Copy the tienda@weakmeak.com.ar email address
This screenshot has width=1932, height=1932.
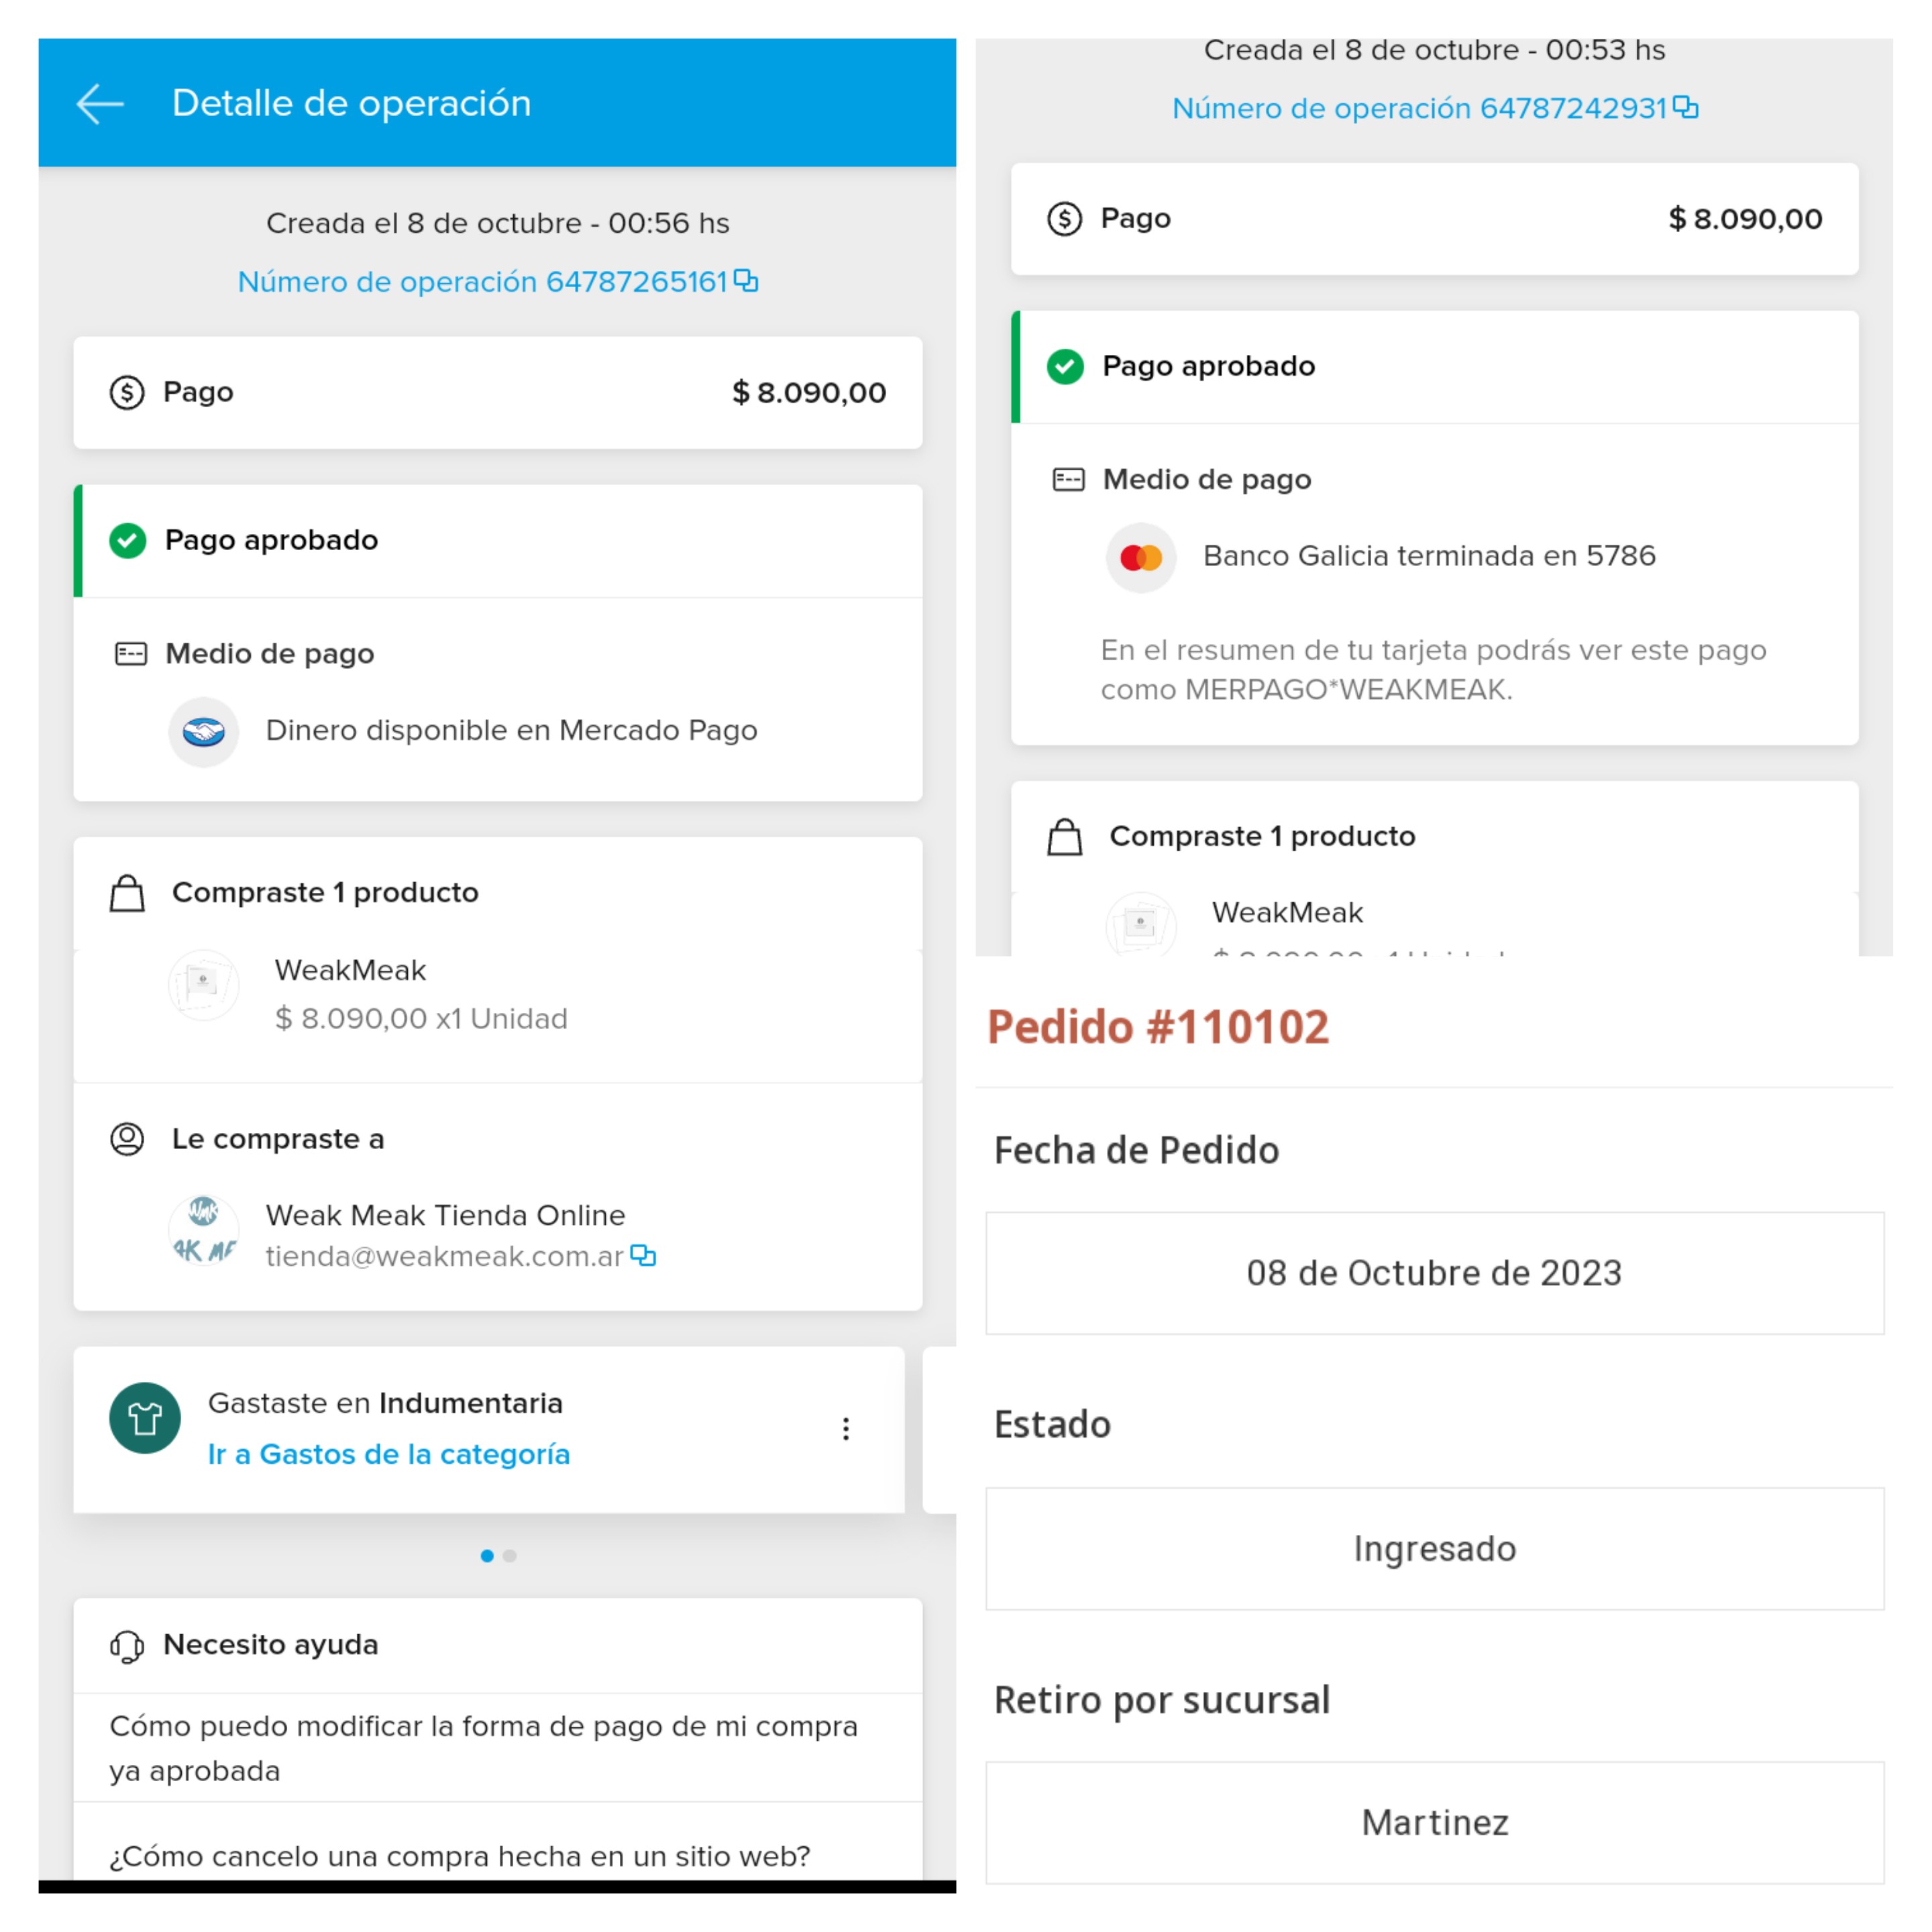643,1255
